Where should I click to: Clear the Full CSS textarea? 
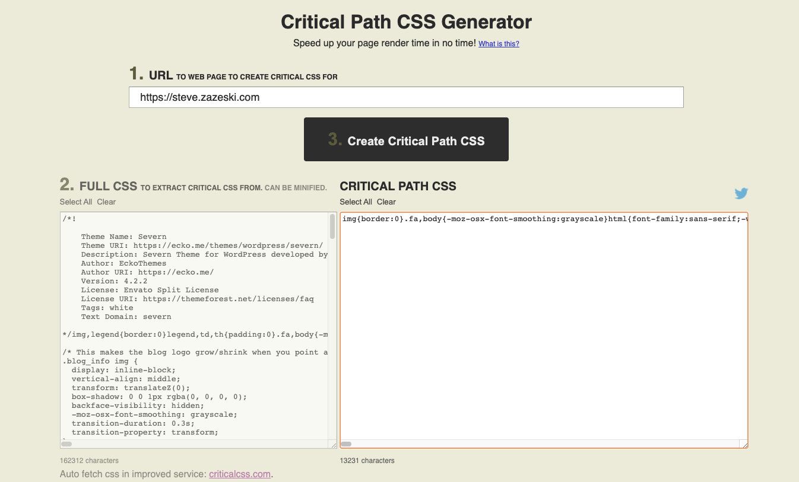(x=106, y=202)
